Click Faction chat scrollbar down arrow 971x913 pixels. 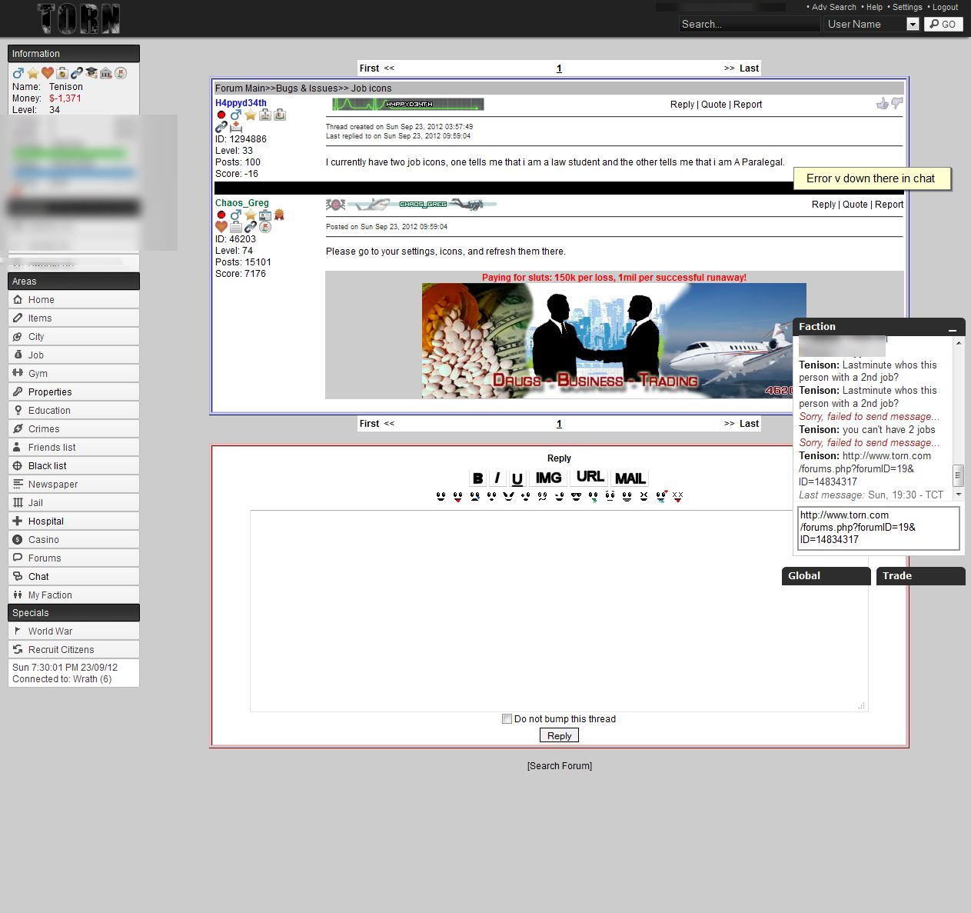[x=959, y=495]
